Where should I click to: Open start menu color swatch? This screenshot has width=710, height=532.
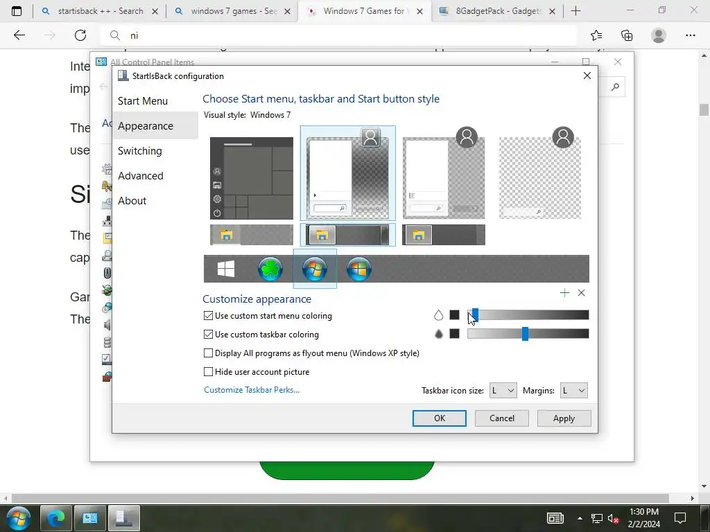click(454, 315)
